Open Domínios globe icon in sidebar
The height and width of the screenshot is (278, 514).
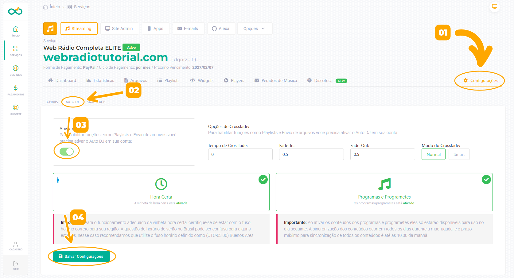tap(16, 70)
